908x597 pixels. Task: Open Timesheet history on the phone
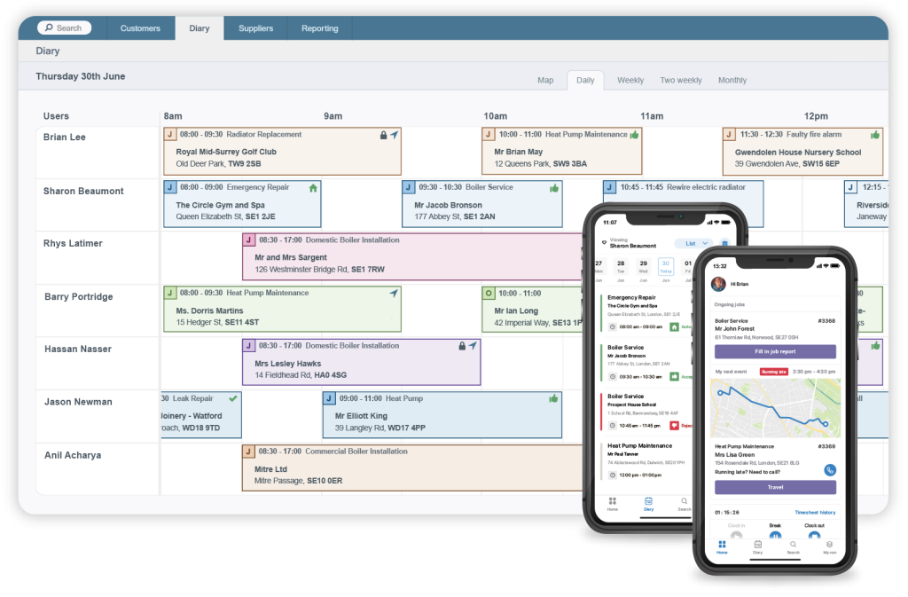tap(815, 512)
